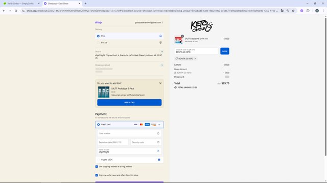Click the lock icon in Card number field
The image size is (327, 183).
tap(158, 133)
